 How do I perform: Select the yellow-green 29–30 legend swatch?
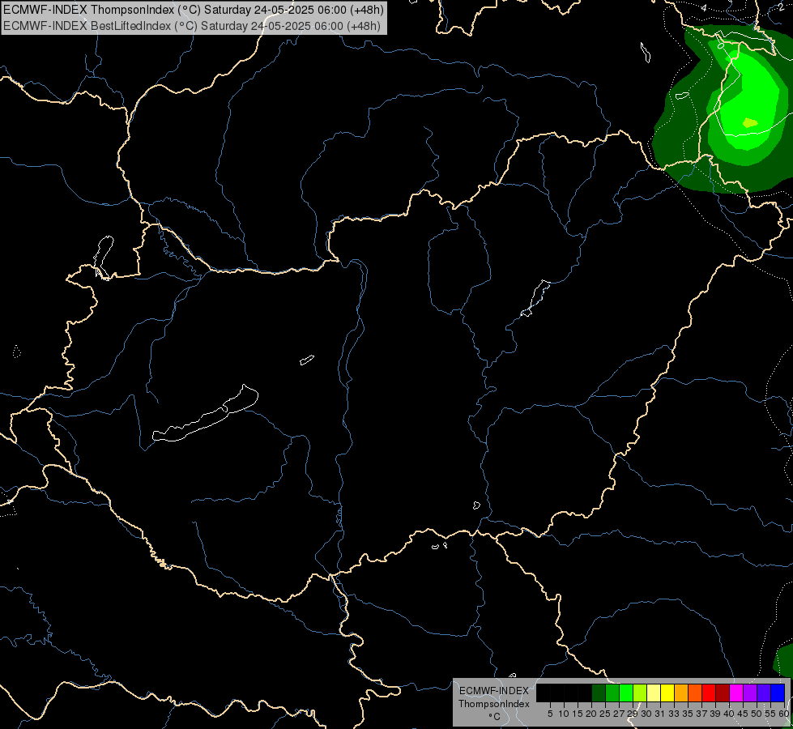tap(640, 693)
